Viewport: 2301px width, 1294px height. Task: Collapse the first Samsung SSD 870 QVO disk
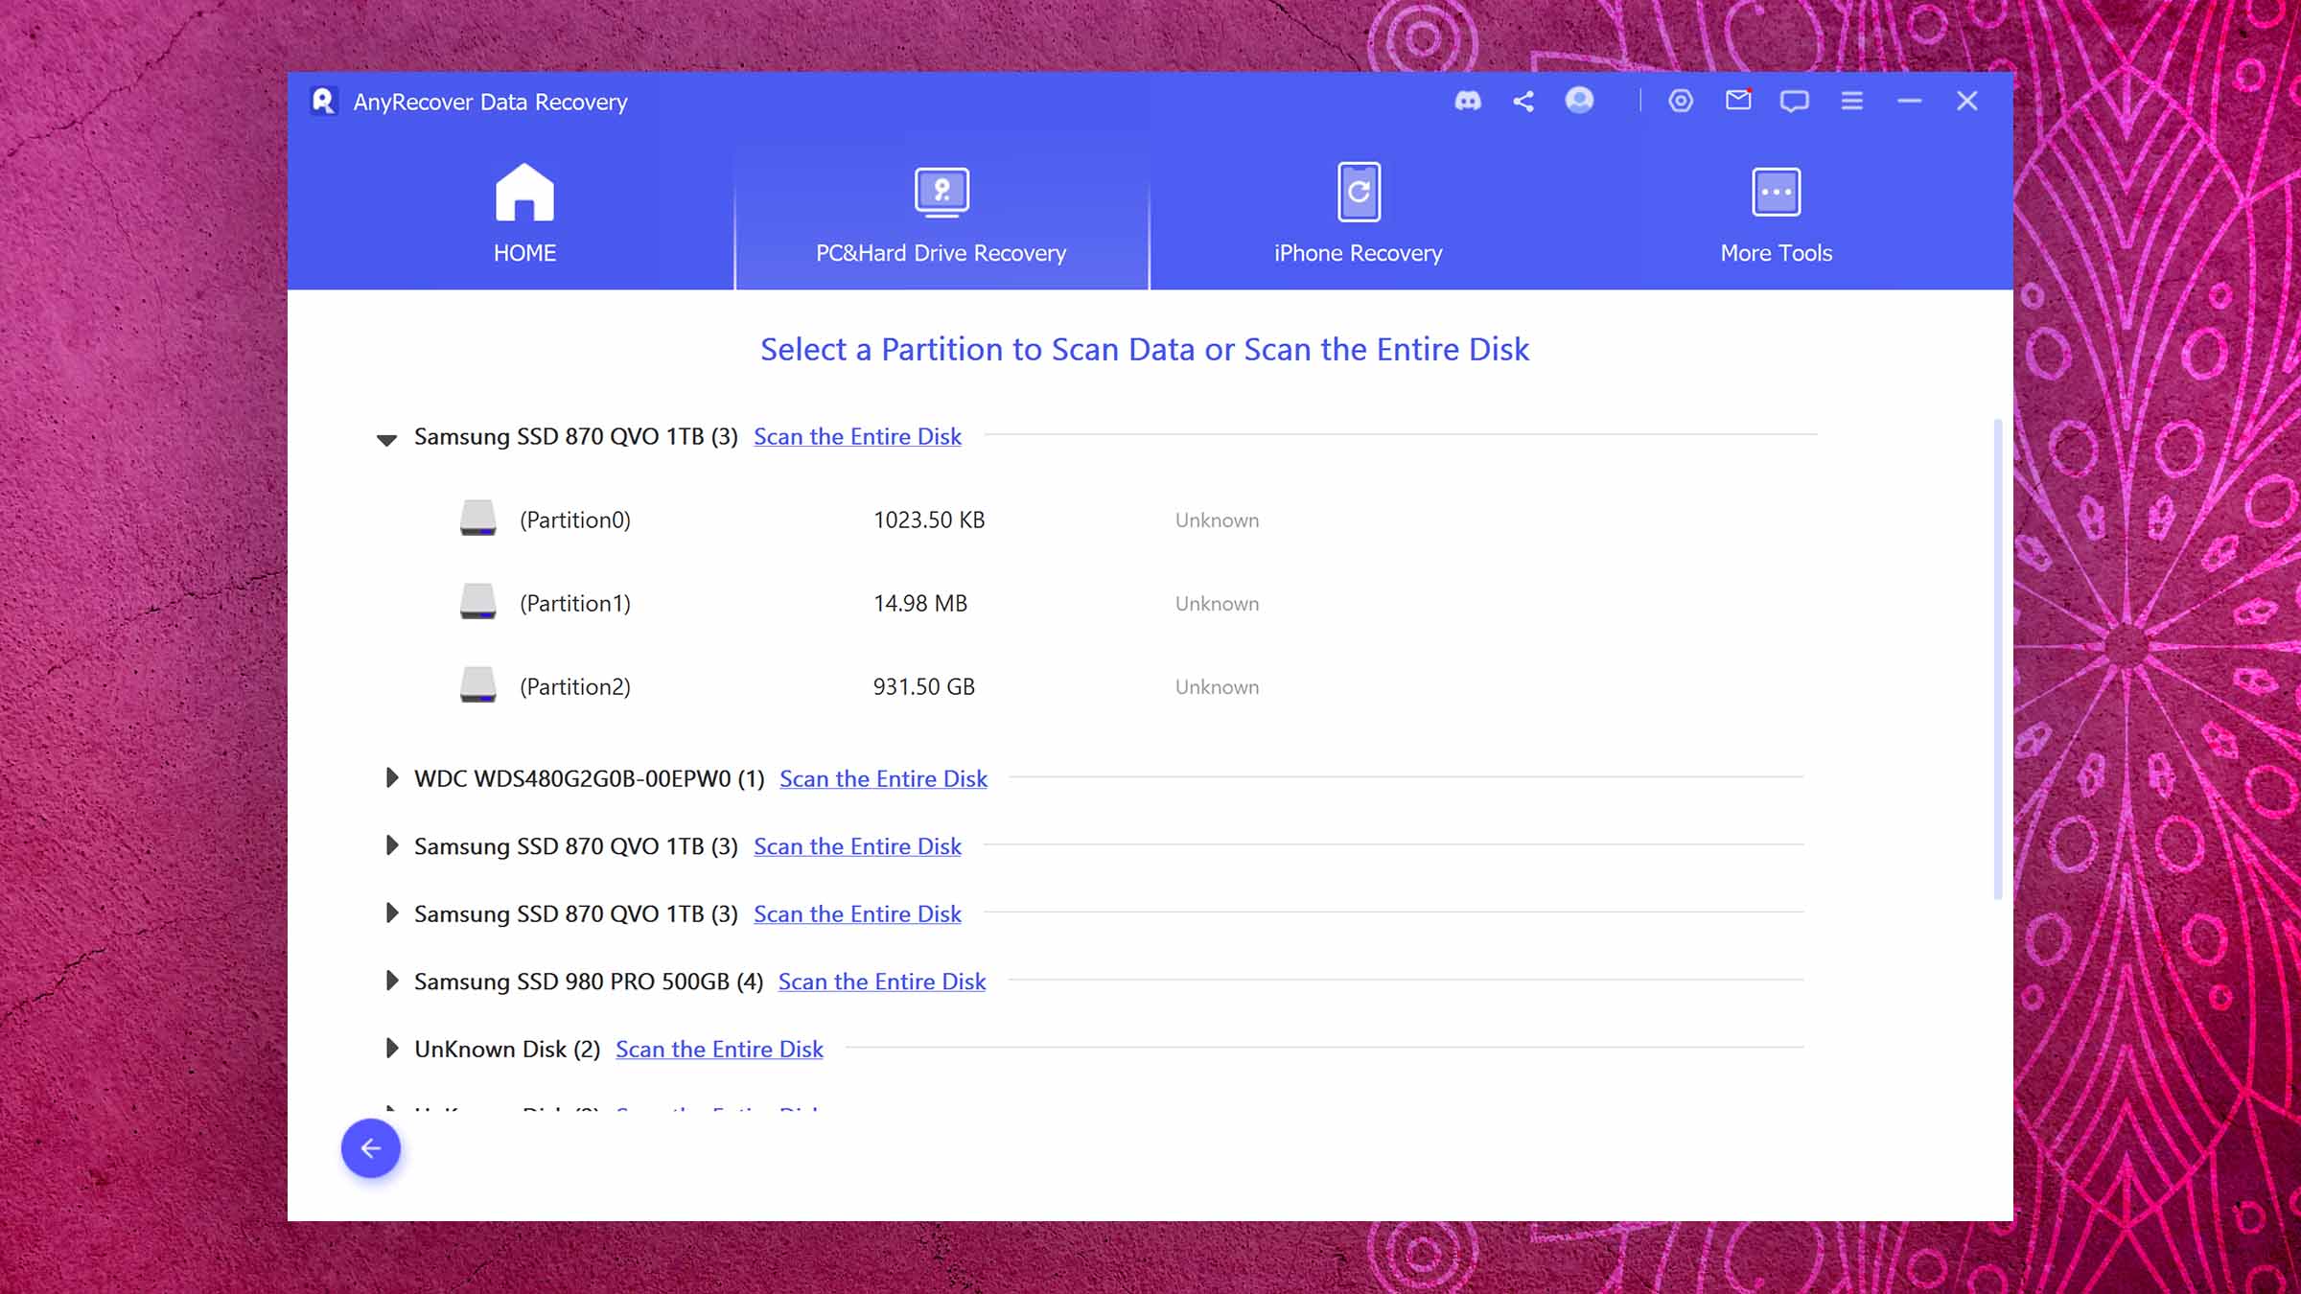pyautogui.click(x=386, y=439)
